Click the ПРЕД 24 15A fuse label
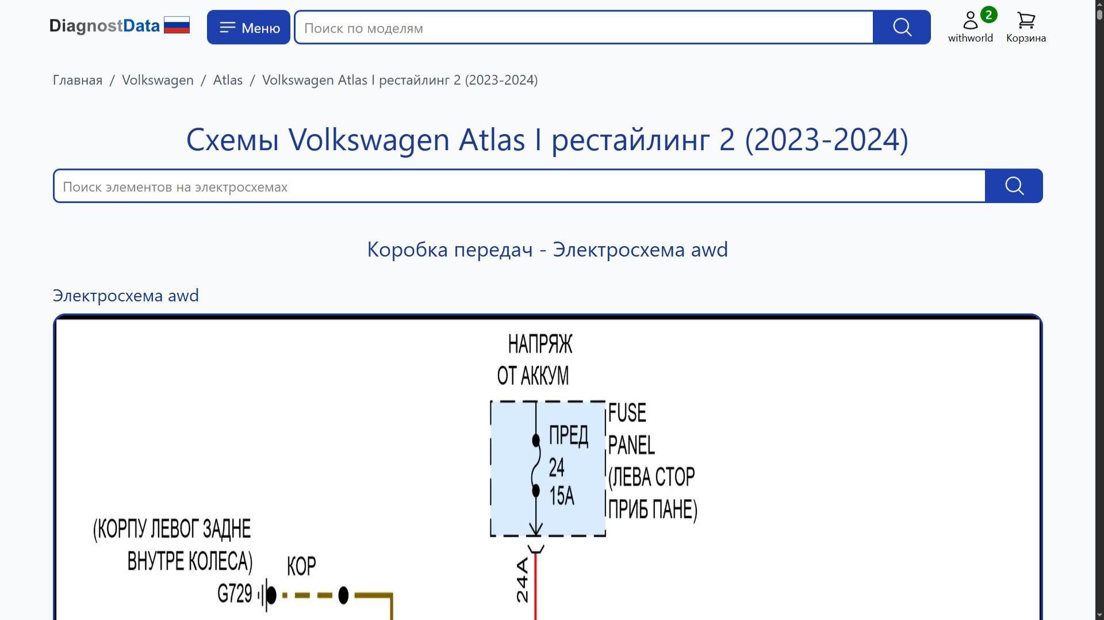Screen dimensions: 1104x620 point(568,466)
